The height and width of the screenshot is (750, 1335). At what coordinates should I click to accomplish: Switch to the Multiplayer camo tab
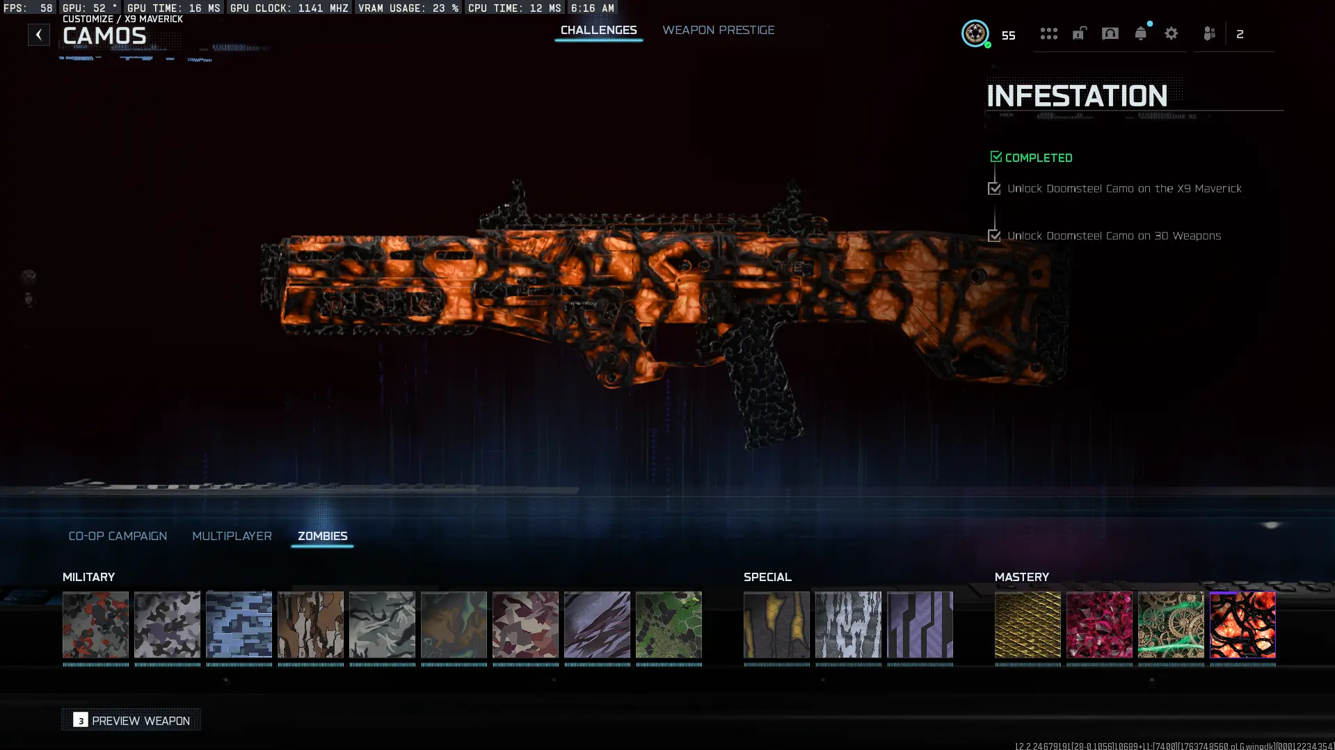click(232, 536)
